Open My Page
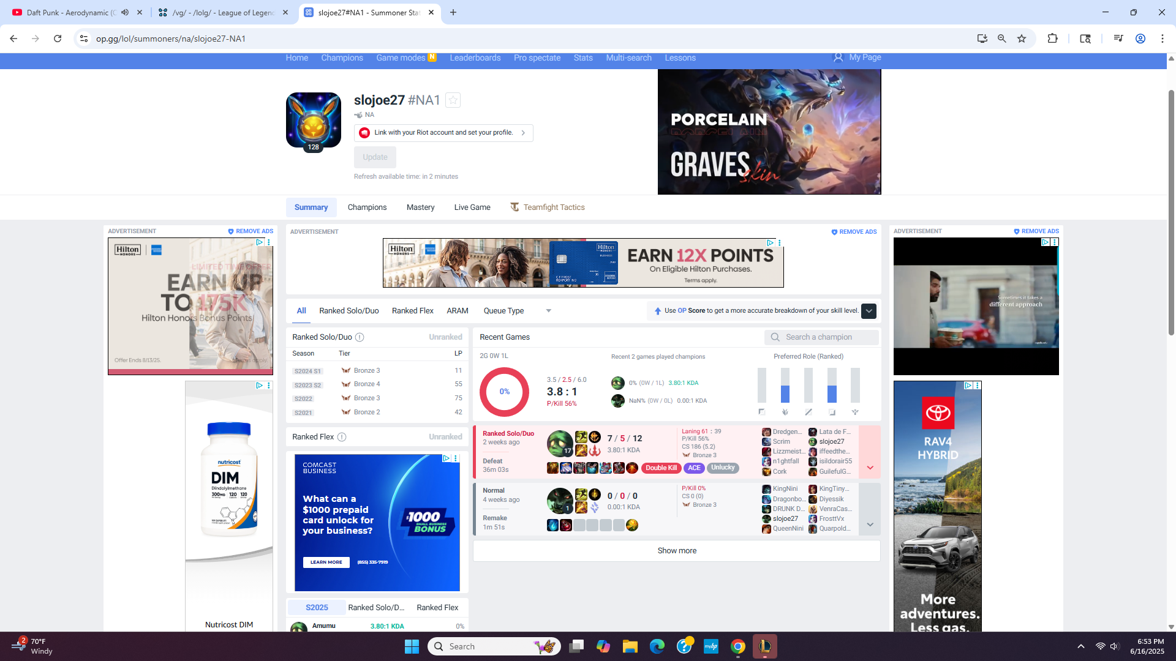 [x=857, y=58]
